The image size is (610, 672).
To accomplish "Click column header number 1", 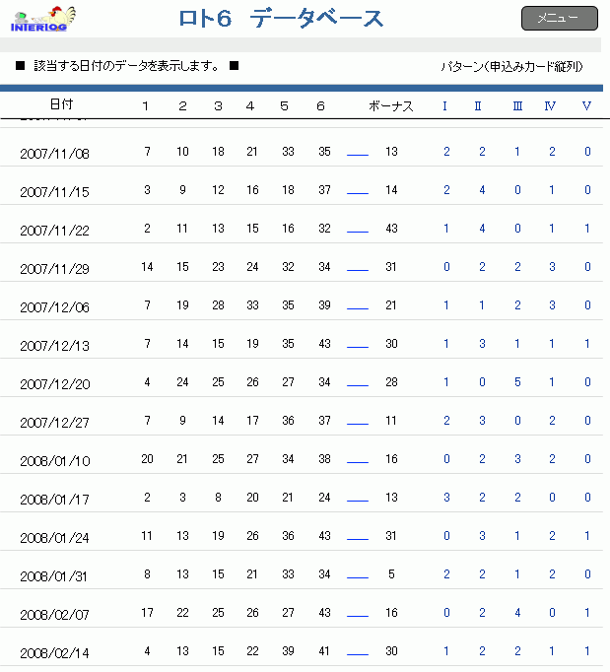I will [x=145, y=106].
